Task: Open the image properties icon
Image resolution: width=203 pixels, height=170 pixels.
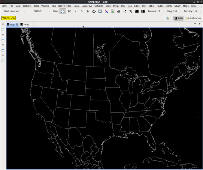Action: pyautogui.click(x=113, y=11)
